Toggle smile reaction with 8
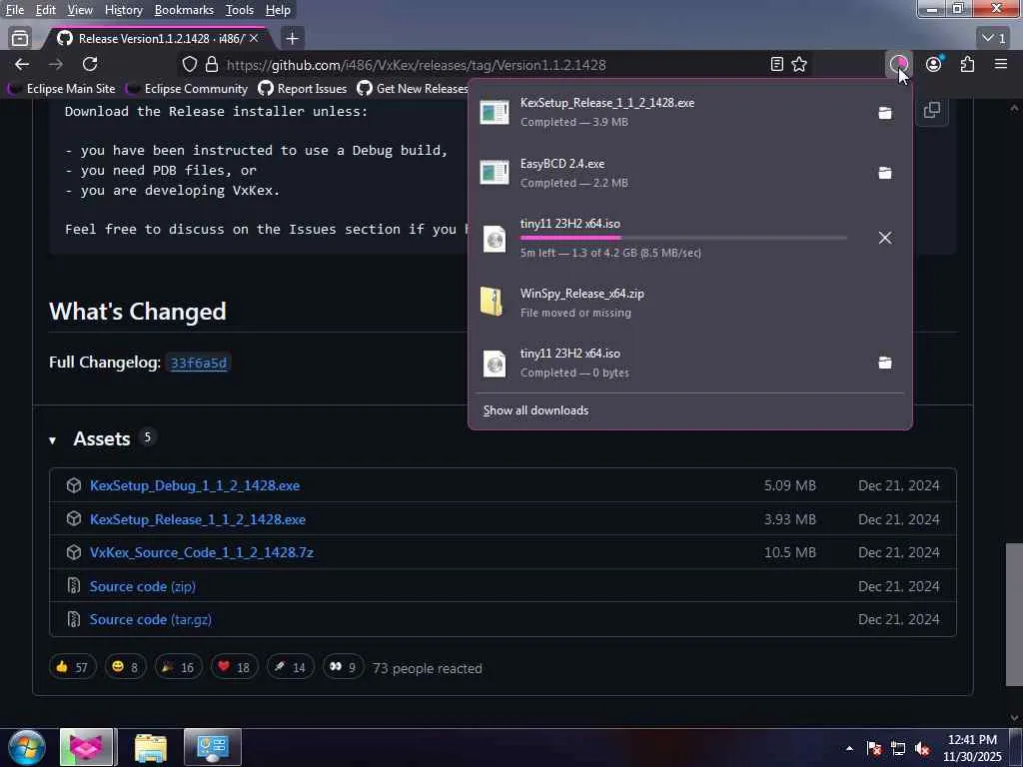Viewport: 1023px width, 767px height. point(125,667)
